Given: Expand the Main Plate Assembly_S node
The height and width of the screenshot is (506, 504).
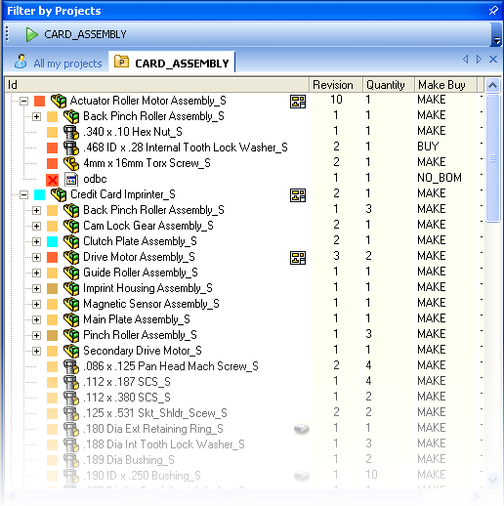Looking at the screenshot, I should click(x=36, y=319).
